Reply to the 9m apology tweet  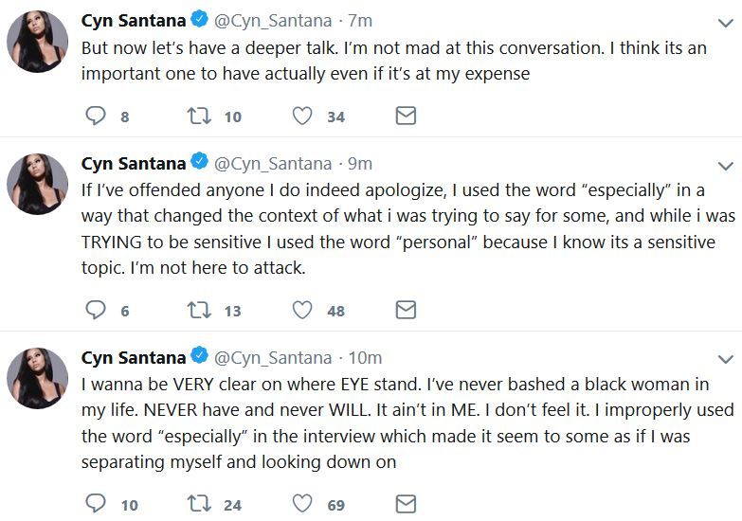point(96,310)
